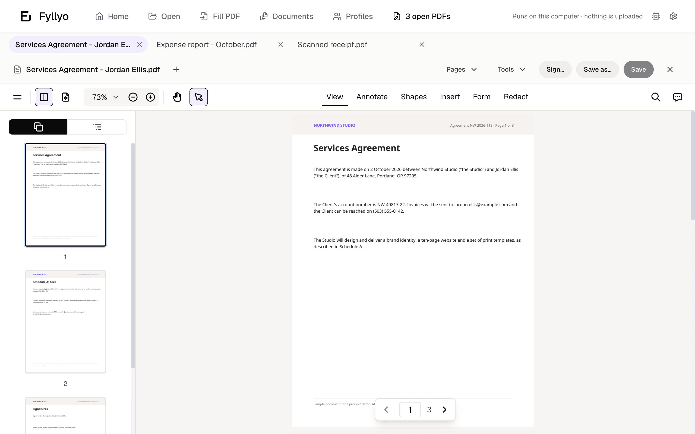
Task: Switch to the Annotate tab
Action: (372, 97)
